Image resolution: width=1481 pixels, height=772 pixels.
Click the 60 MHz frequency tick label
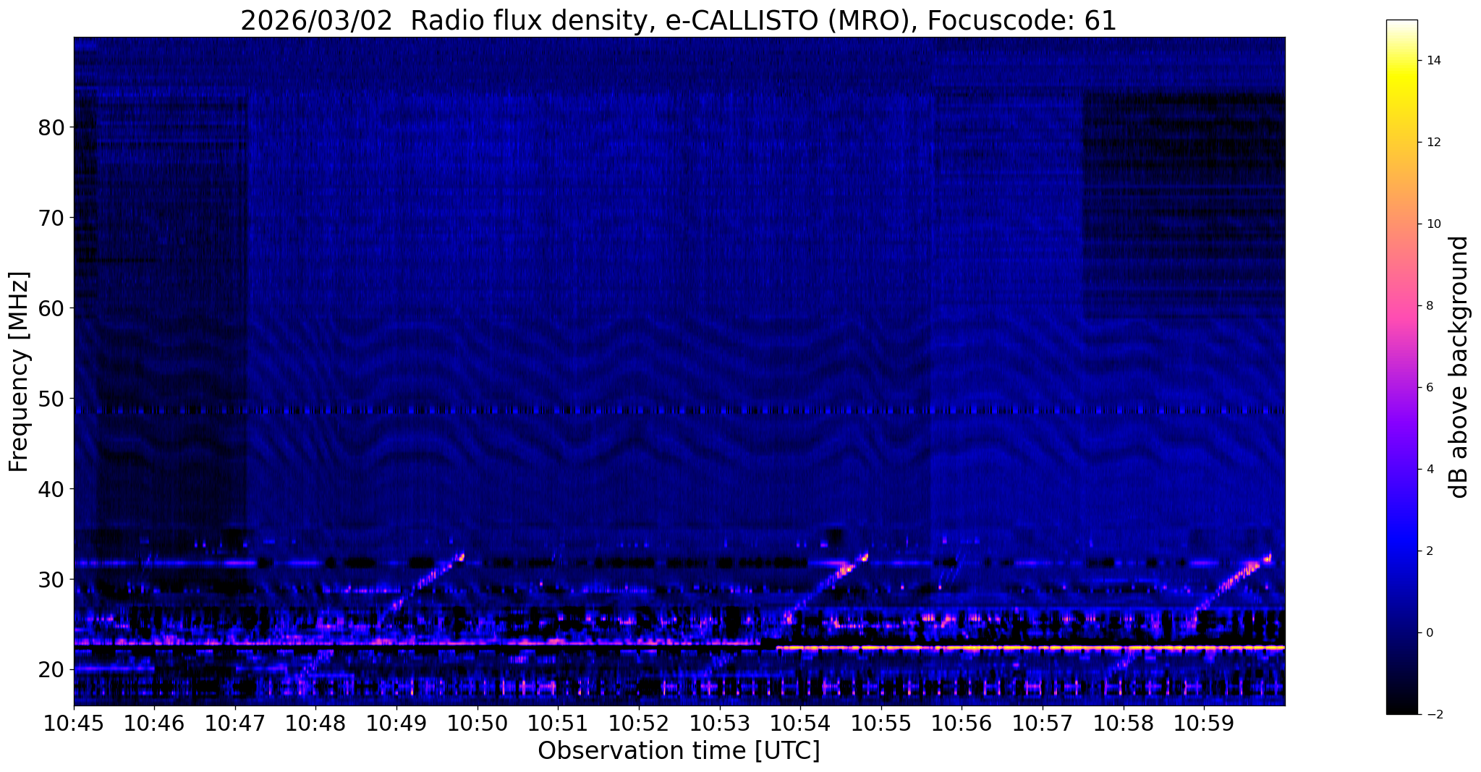coord(51,308)
